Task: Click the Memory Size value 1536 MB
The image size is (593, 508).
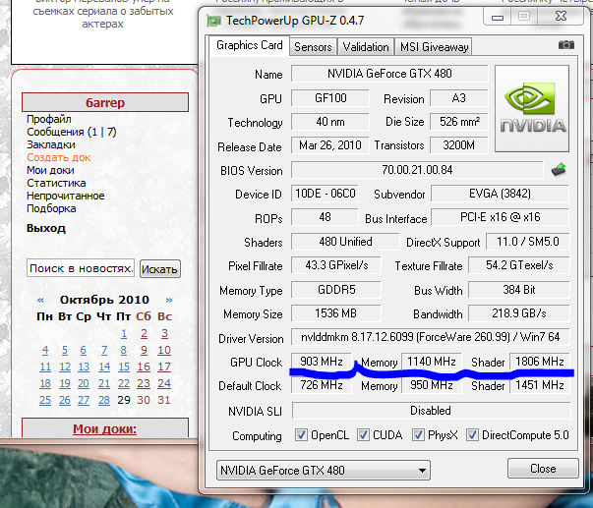Action: coord(335,313)
